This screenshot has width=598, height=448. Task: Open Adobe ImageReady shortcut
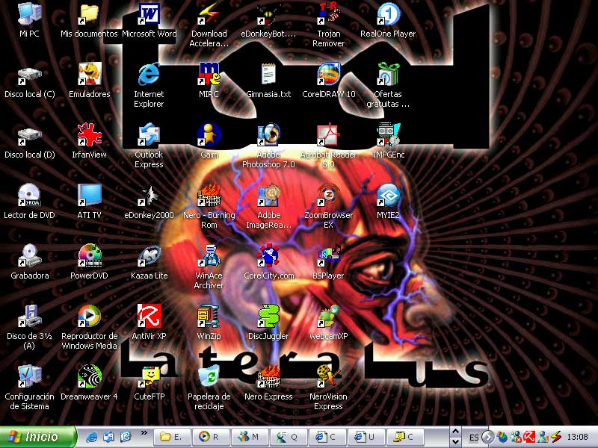pyautogui.click(x=268, y=196)
